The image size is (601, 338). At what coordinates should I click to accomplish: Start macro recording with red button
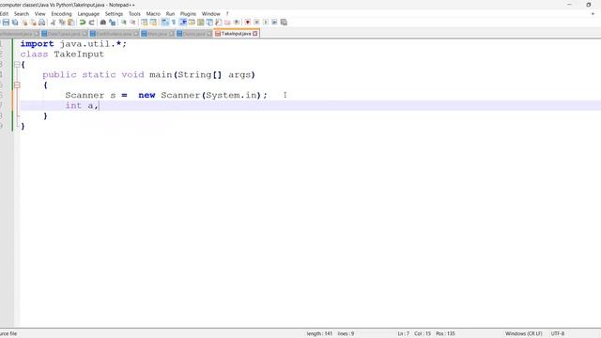(248, 23)
